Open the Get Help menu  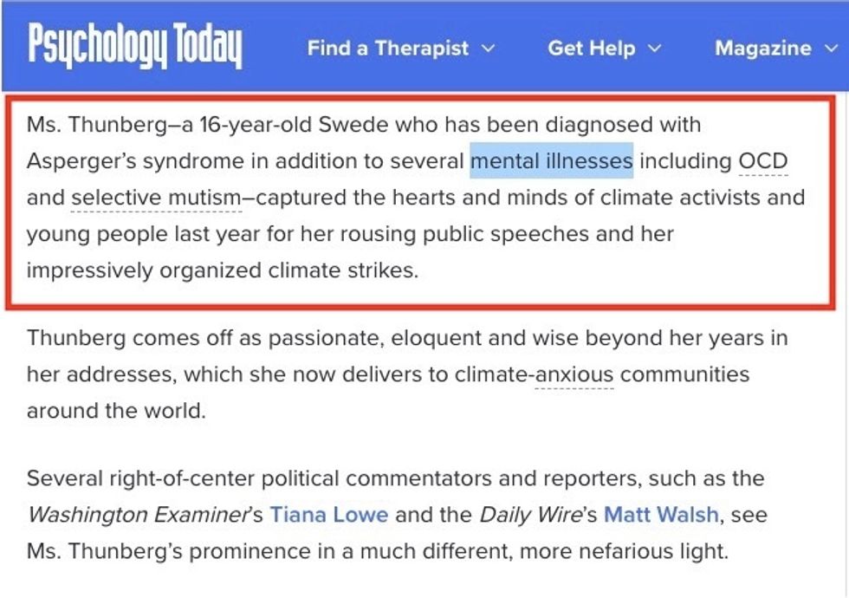click(x=591, y=49)
